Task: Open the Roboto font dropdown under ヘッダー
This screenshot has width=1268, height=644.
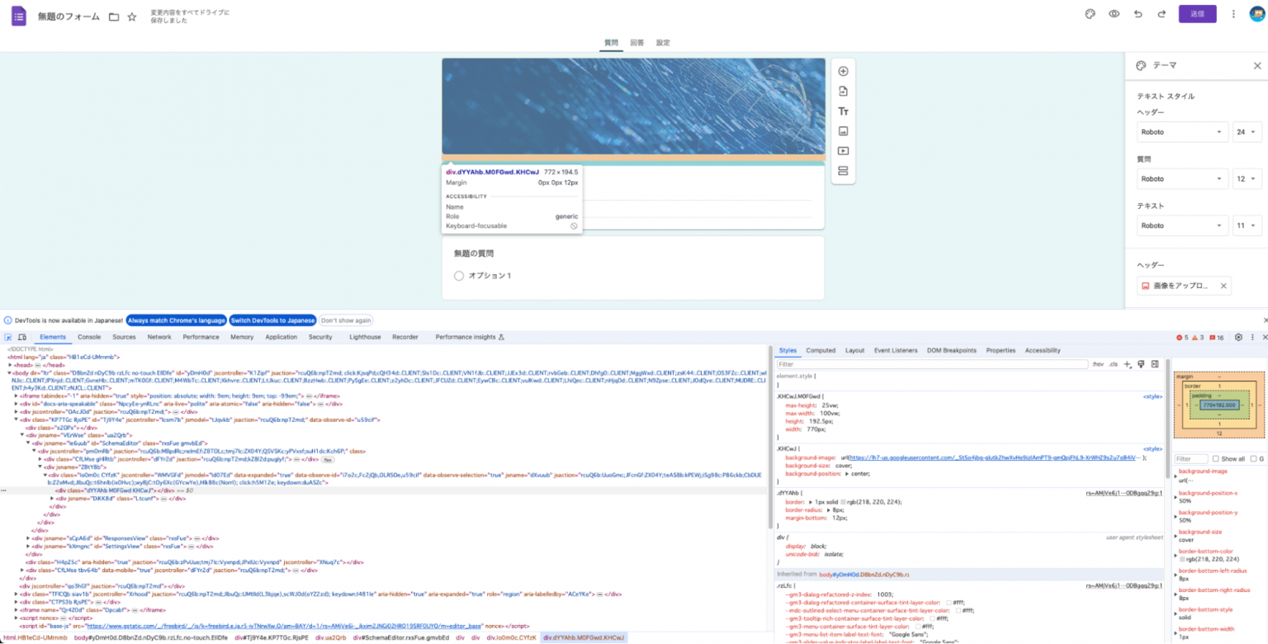Action: tap(1182, 131)
